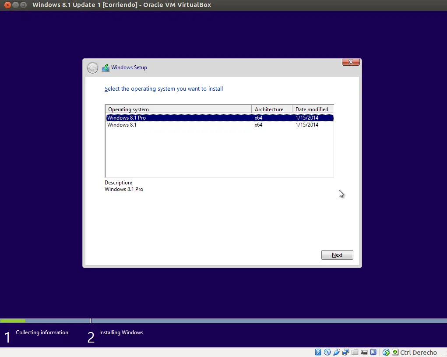
Task: Click the 'Select the operating system' heading
Action: [x=164, y=88]
